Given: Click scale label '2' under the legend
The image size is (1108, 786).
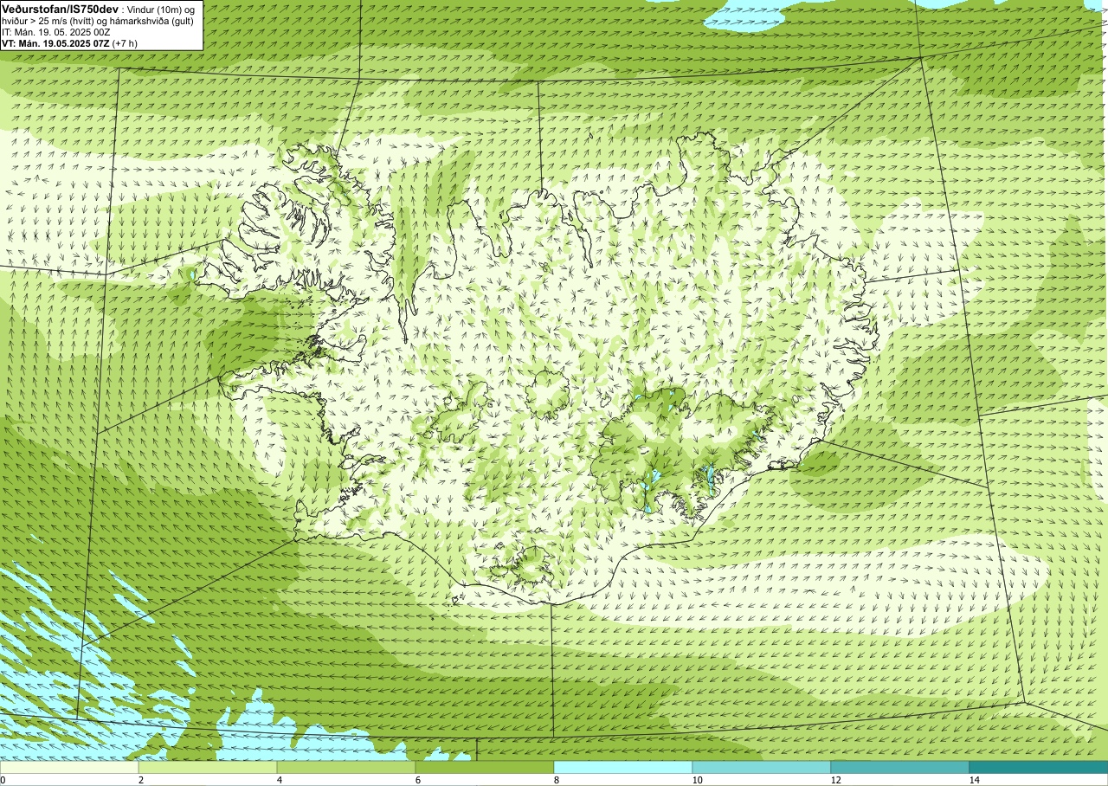Looking at the screenshot, I should [141, 780].
